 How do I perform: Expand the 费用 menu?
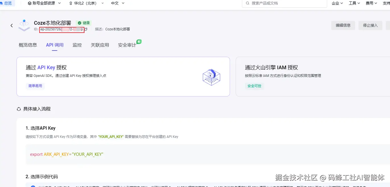click(x=372, y=3)
